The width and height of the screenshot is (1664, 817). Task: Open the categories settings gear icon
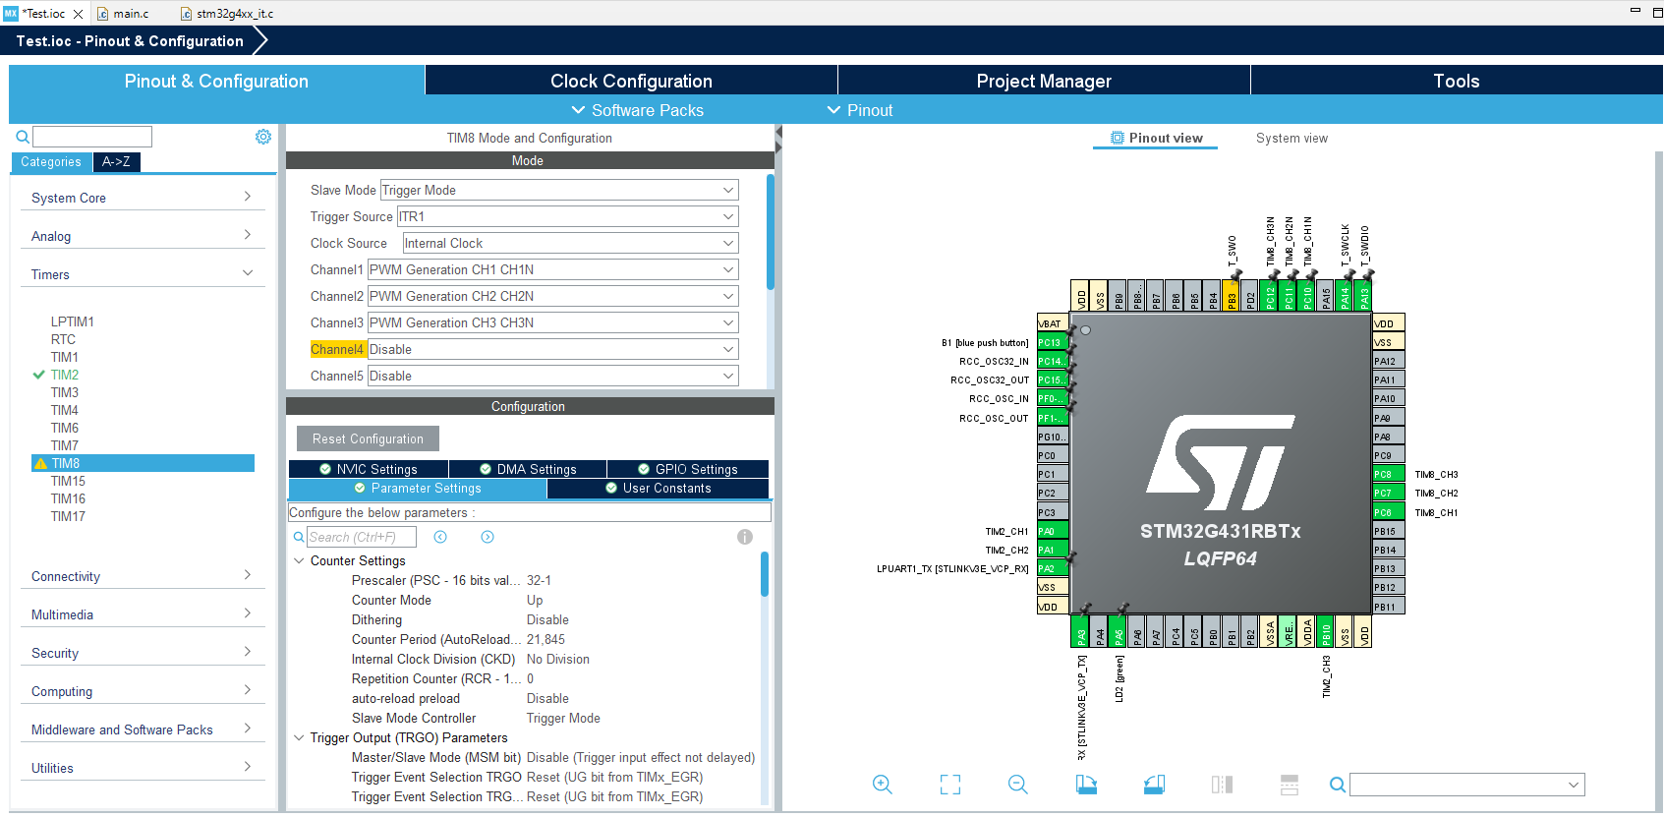[x=263, y=137]
